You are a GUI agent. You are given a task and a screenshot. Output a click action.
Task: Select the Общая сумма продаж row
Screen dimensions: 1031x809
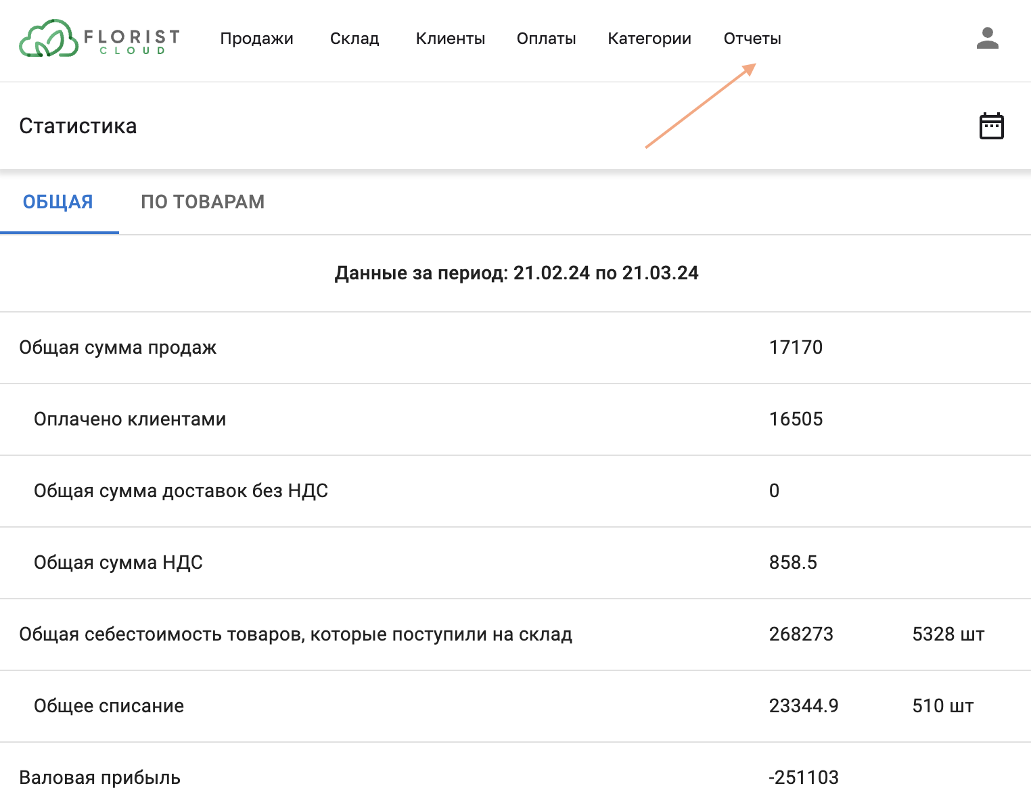(x=118, y=348)
